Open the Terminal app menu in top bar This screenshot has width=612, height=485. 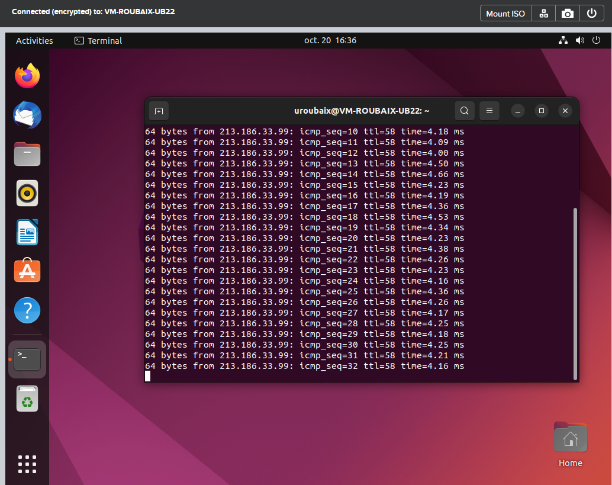tap(98, 41)
